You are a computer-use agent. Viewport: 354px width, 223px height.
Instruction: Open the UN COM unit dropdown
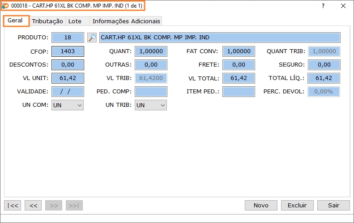click(68, 105)
